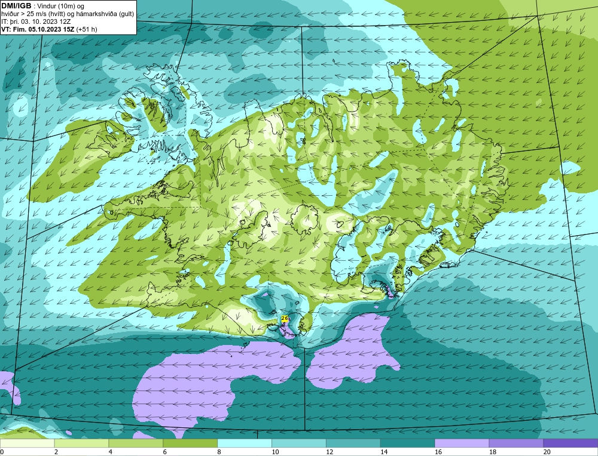This screenshot has height=456, width=598.
Task: Select the 14–16 m/s dark teal legend swatch
Action: click(x=407, y=443)
